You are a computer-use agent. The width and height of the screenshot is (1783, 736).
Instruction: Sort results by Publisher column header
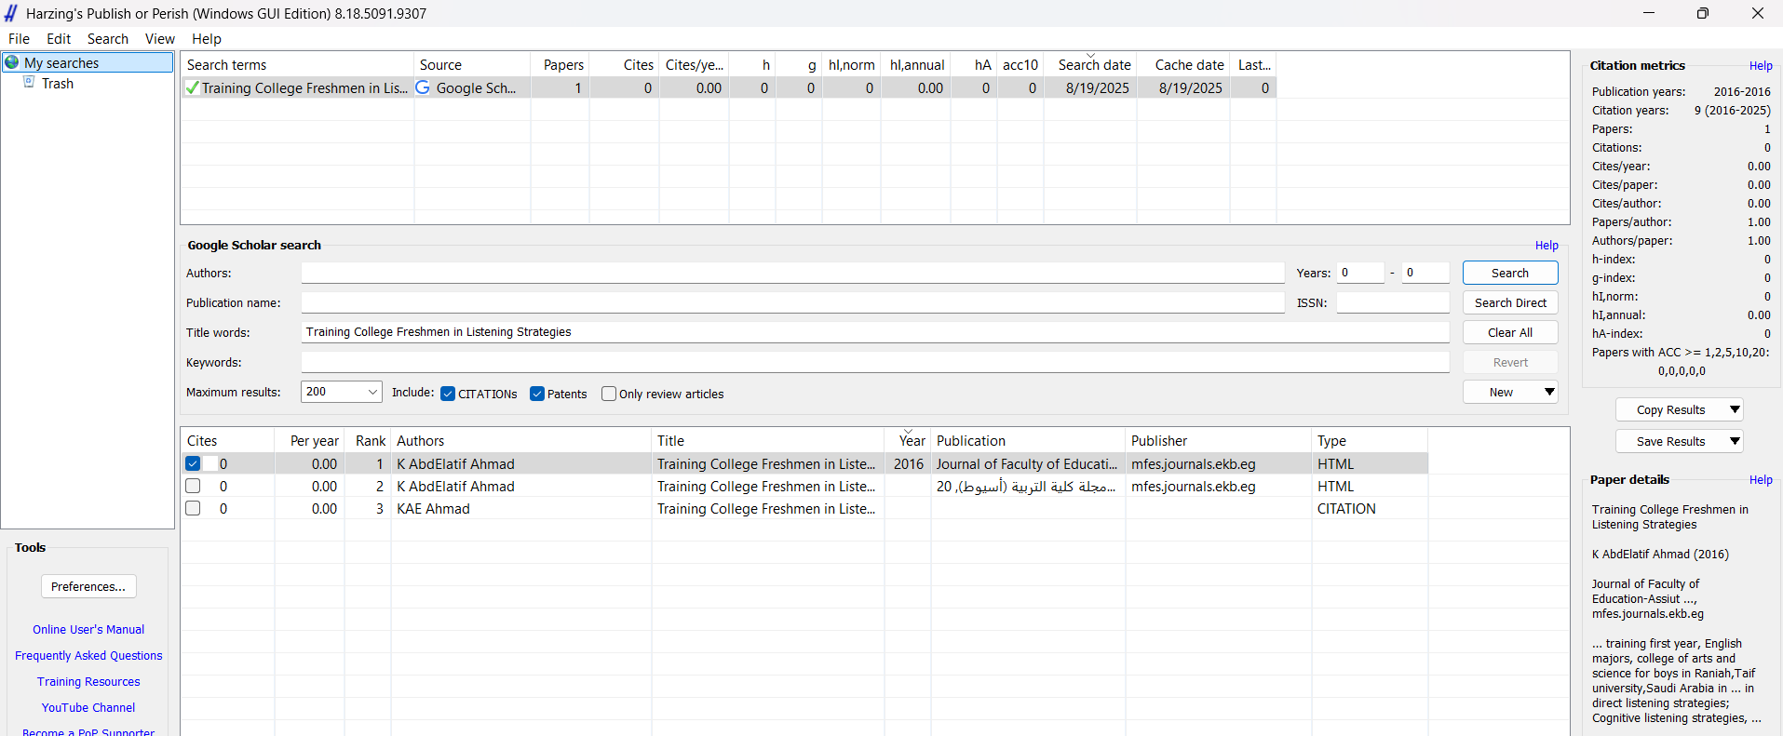pos(1219,441)
